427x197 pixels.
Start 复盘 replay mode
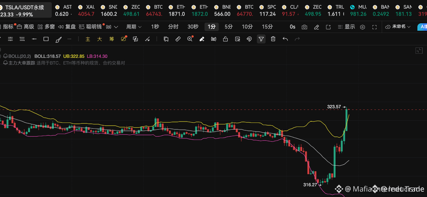pos(67,27)
